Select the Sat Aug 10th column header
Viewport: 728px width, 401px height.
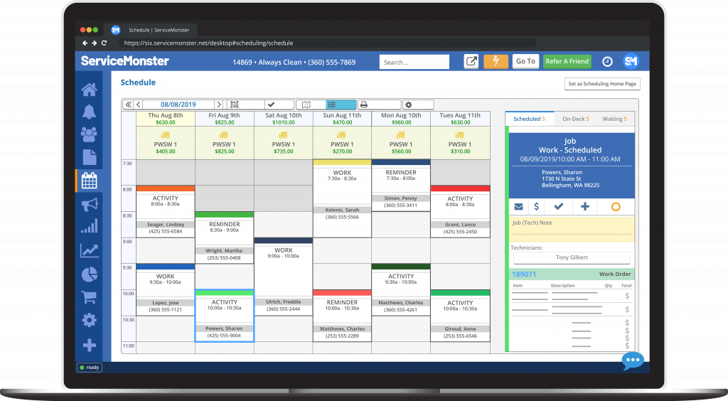[x=283, y=119]
